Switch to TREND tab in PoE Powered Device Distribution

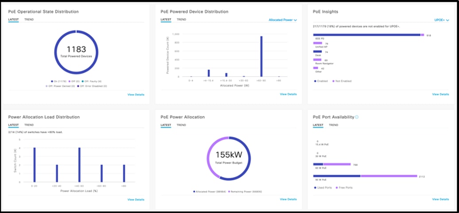pos(181,19)
